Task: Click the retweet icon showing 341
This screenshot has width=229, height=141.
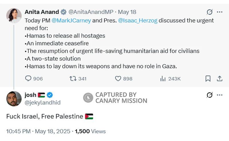Action: click(x=73, y=79)
